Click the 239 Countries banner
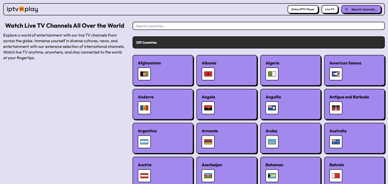This screenshot has height=184, width=388. pyautogui.click(x=259, y=42)
